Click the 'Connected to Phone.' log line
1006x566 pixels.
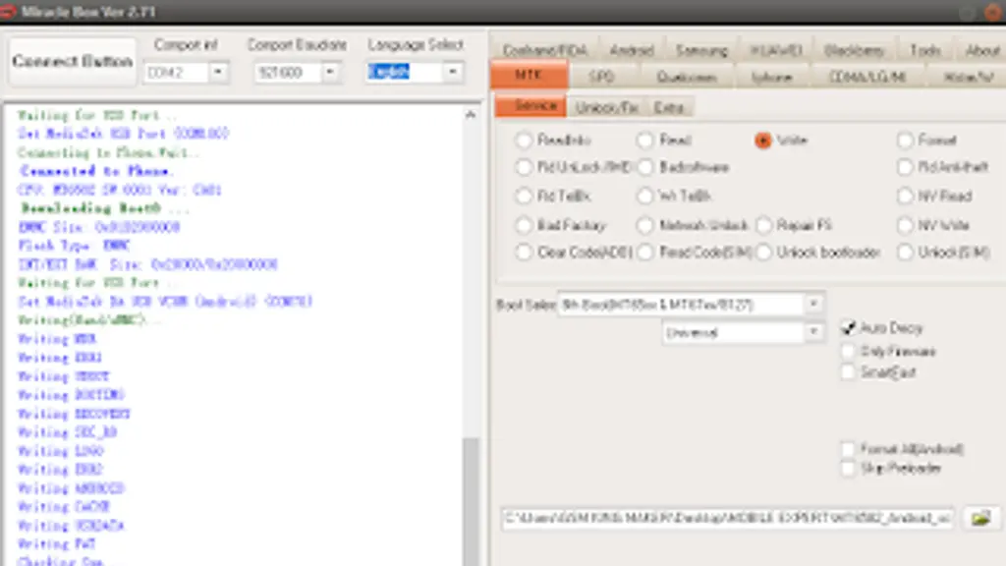pos(96,171)
